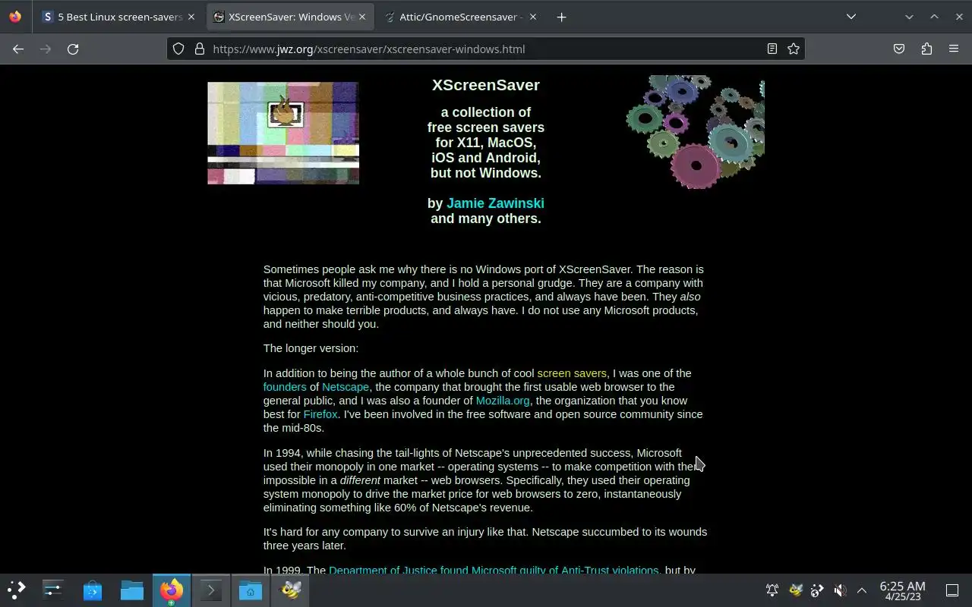This screenshot has height=607, width=972.
Task: Click the URL address field
Action: [486, 49]
